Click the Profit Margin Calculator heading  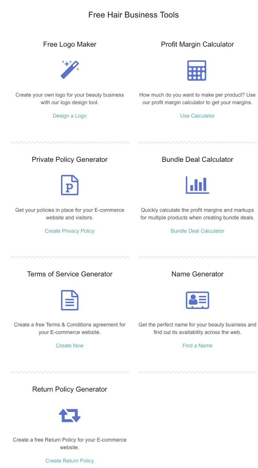pyautogui.click(x=197, y=44)
